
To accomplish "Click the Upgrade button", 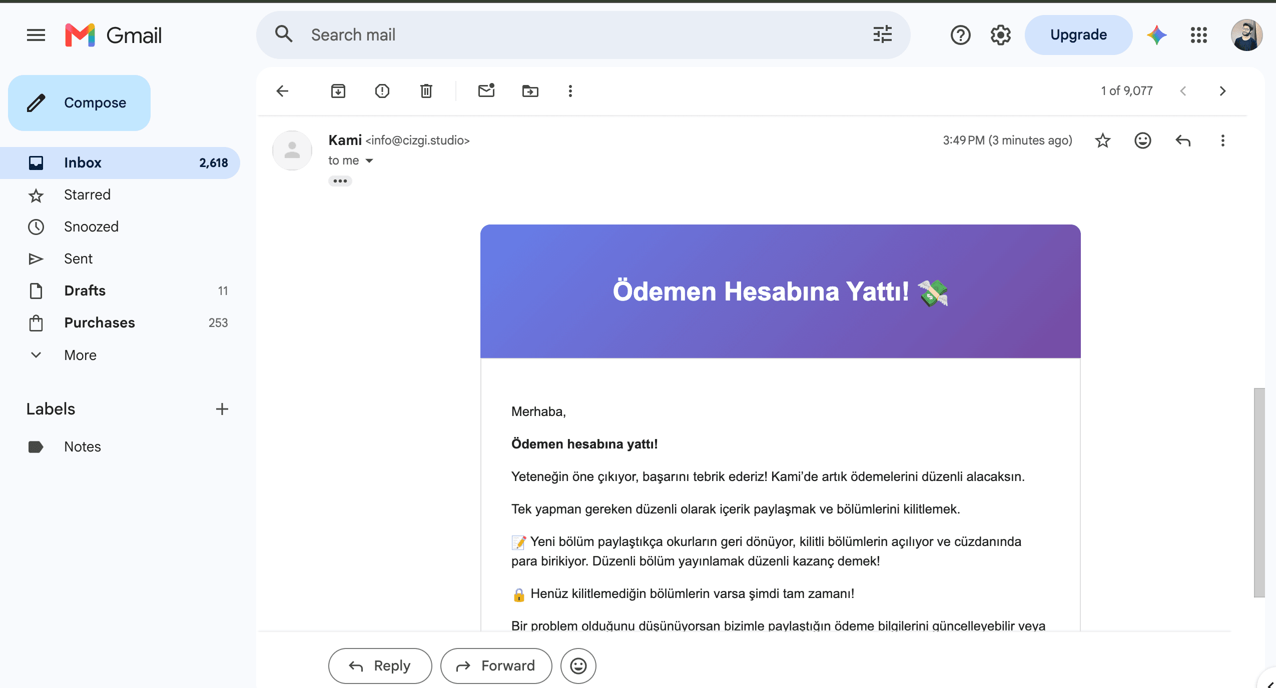I will pos(1078,35).
